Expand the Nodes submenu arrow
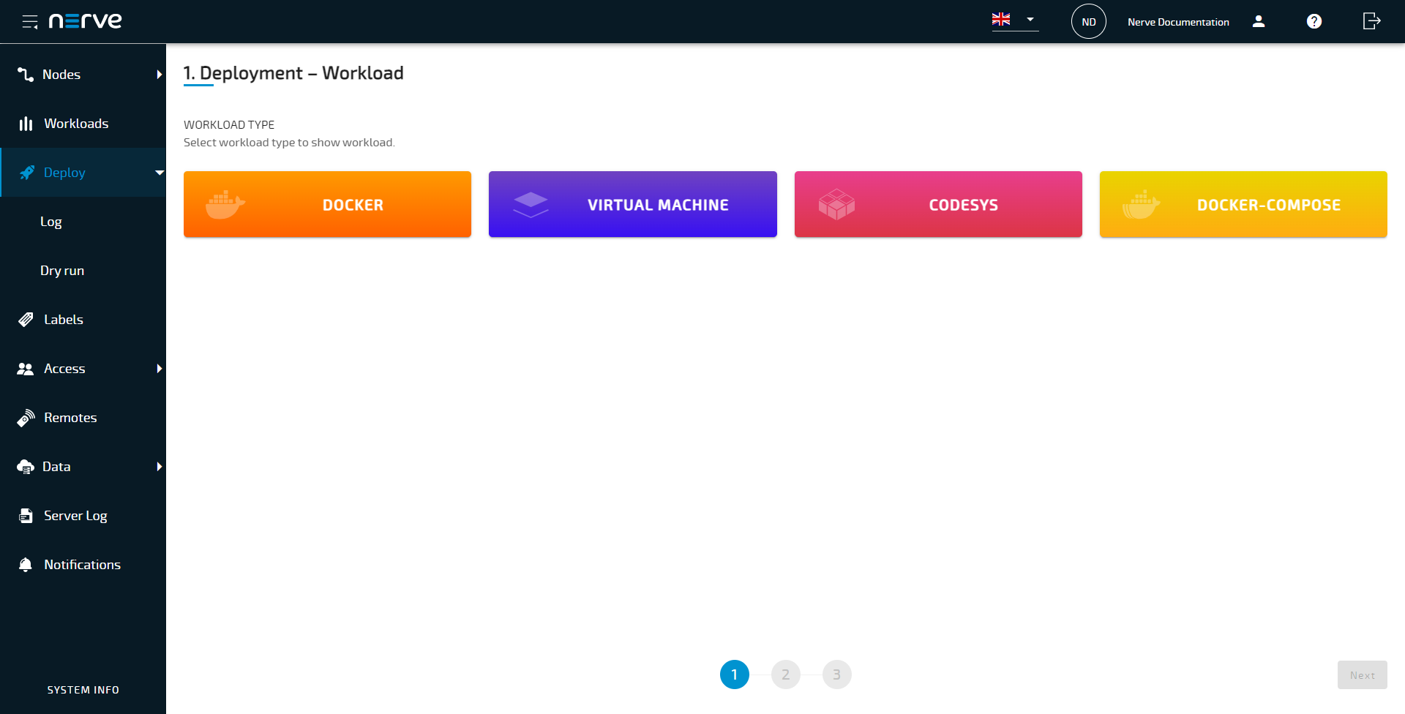The image size is (1405, 714). point(160,74)
